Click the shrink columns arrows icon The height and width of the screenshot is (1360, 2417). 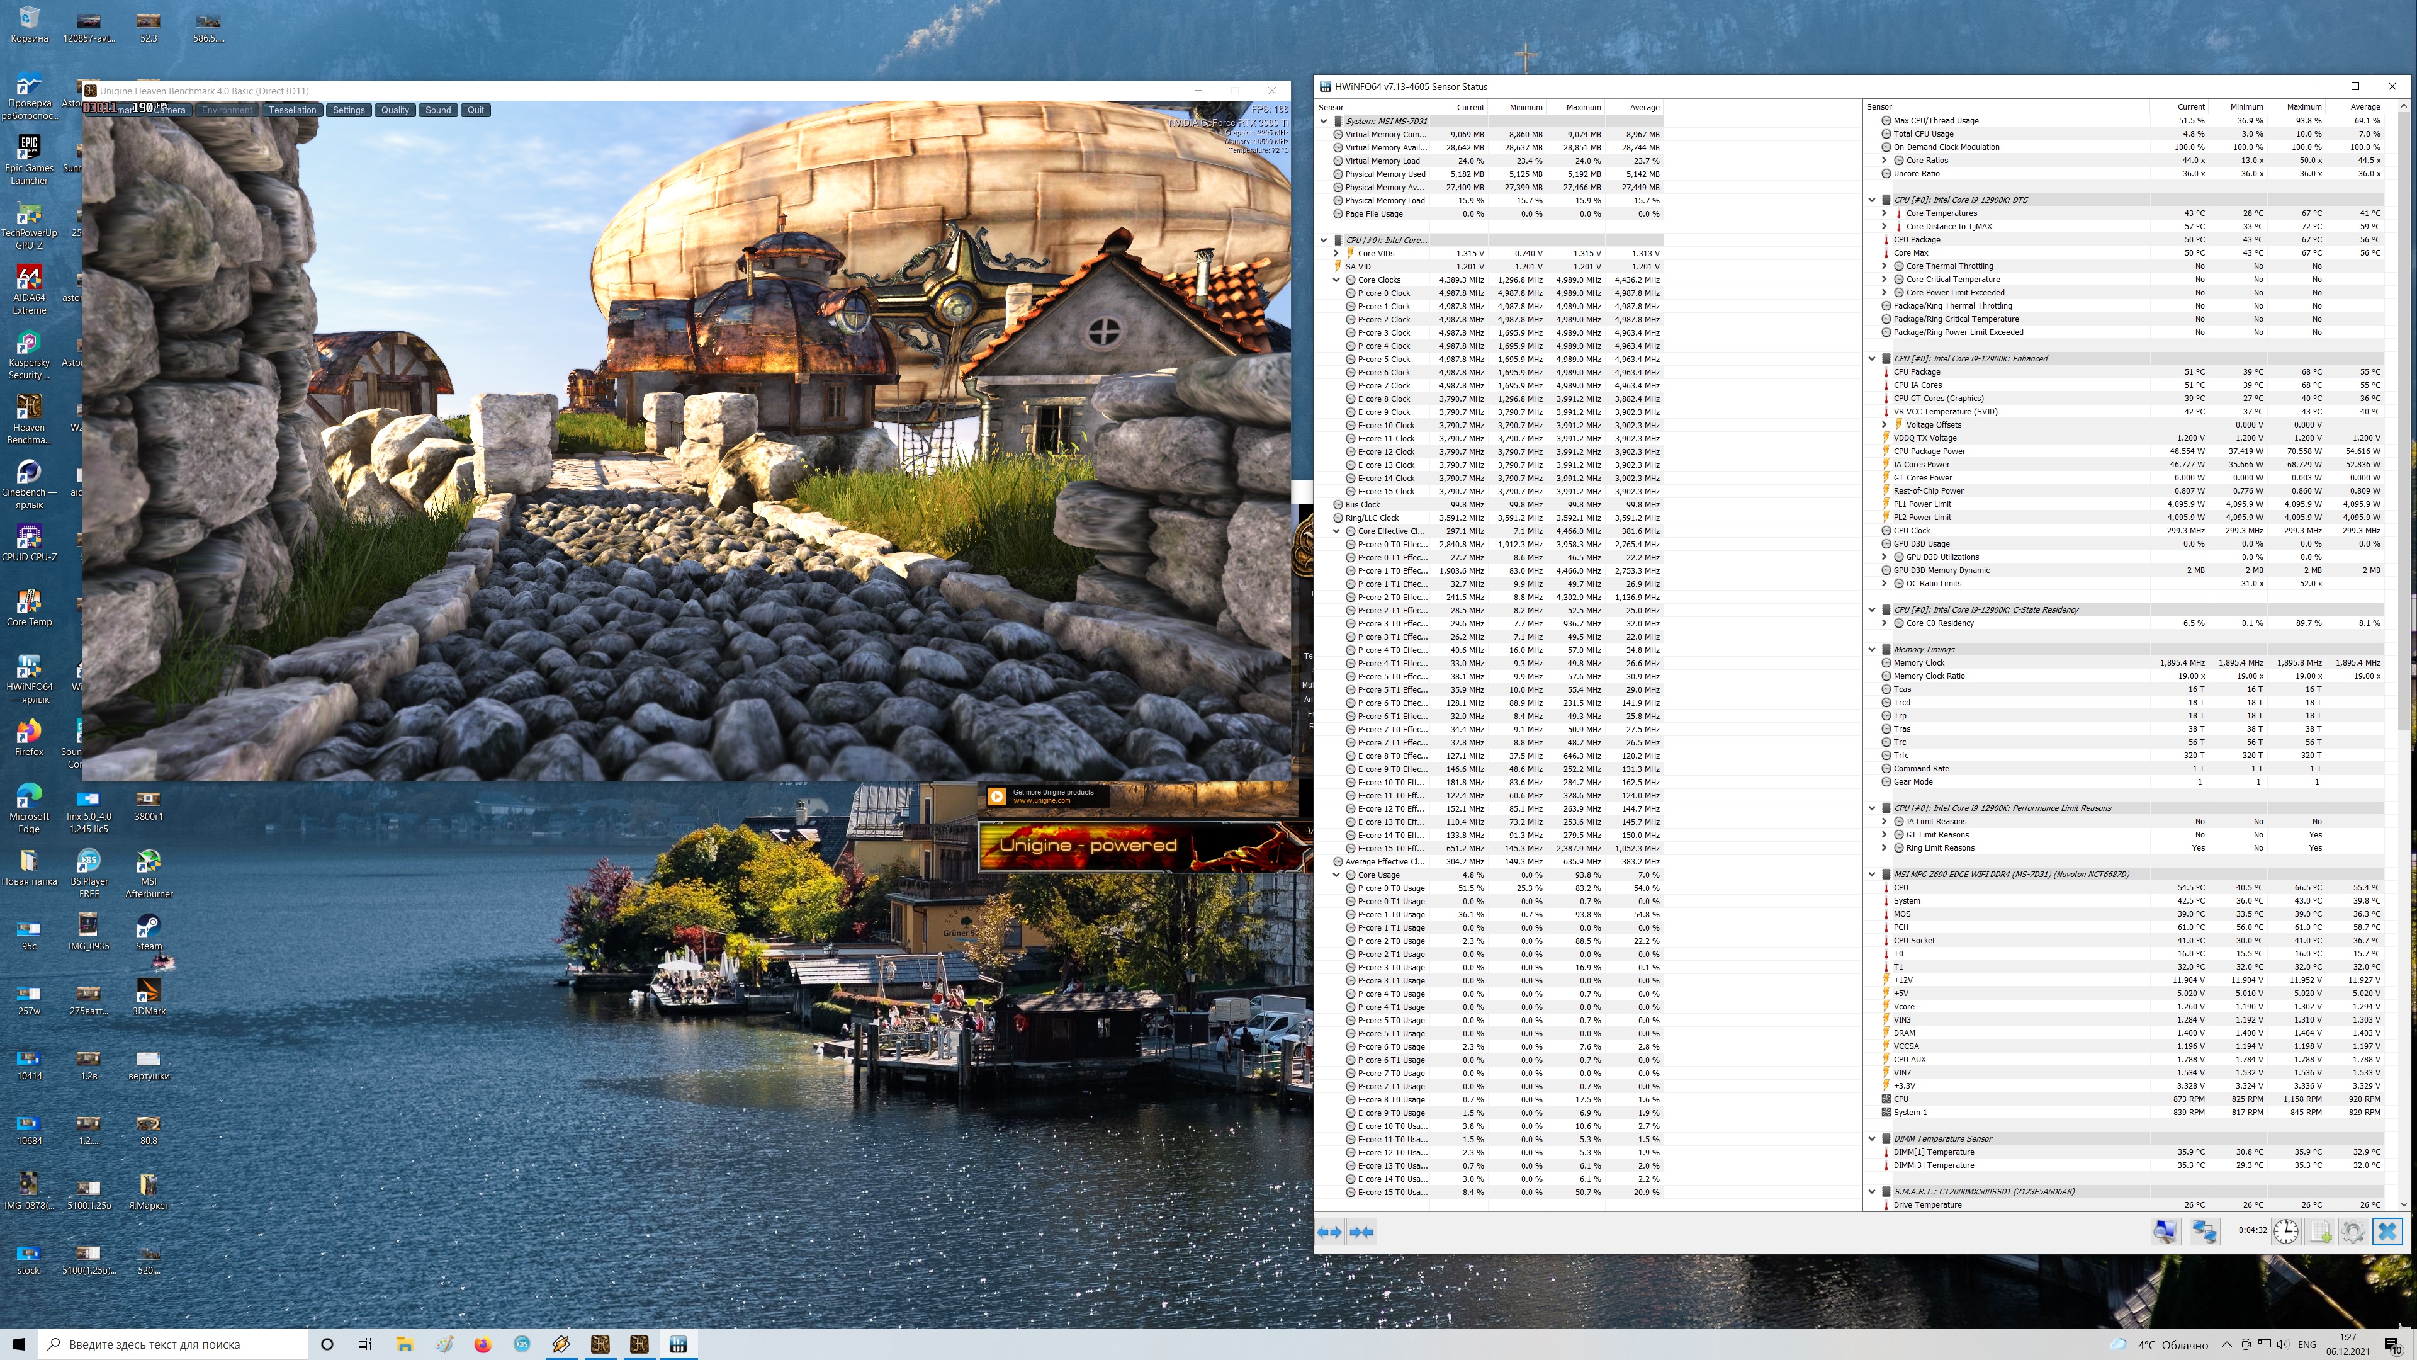1362,1232
